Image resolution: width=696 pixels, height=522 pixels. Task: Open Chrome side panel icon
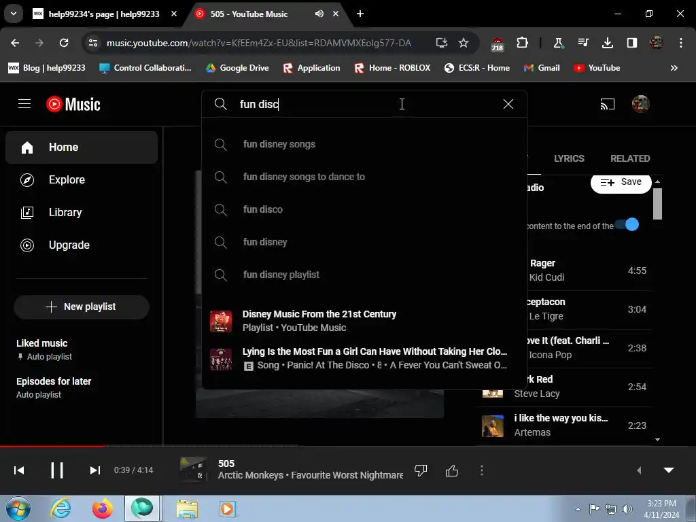pos(631,43)
